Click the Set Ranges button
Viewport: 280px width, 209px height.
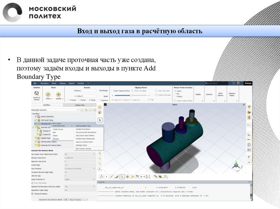(x=104, y=91)
